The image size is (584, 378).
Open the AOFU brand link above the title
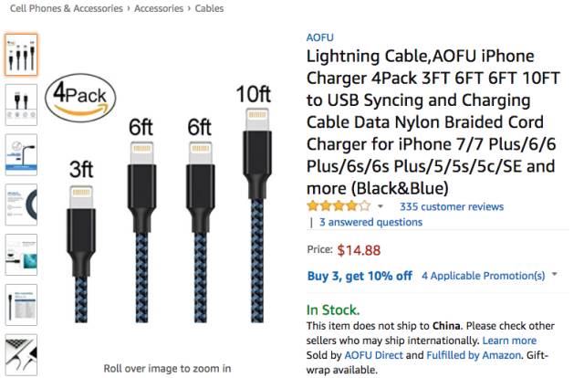320,37
